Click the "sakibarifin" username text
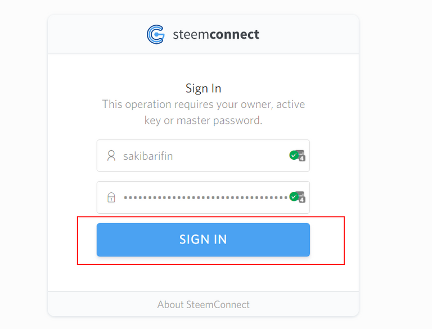The image size is (432, 329). pyautogui.click(x=148, y=156)
